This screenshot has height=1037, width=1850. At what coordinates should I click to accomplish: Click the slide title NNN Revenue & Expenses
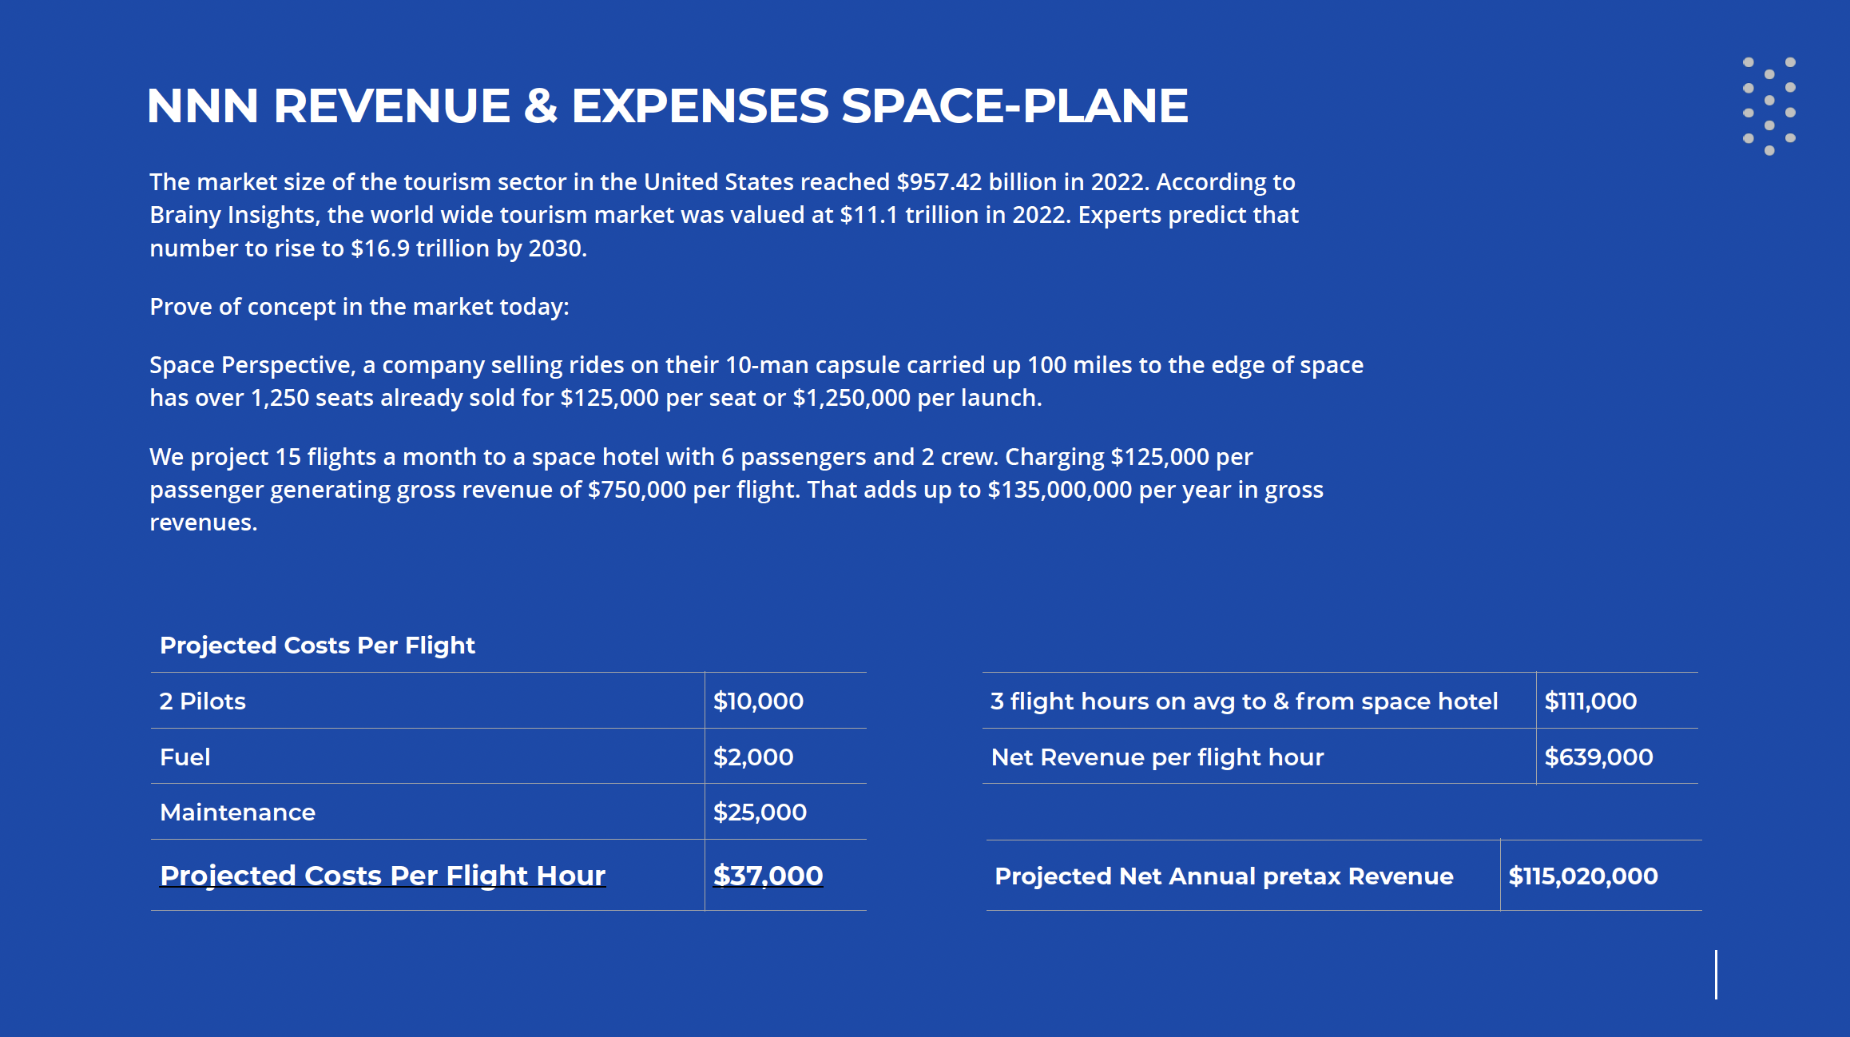pos(667,105)
